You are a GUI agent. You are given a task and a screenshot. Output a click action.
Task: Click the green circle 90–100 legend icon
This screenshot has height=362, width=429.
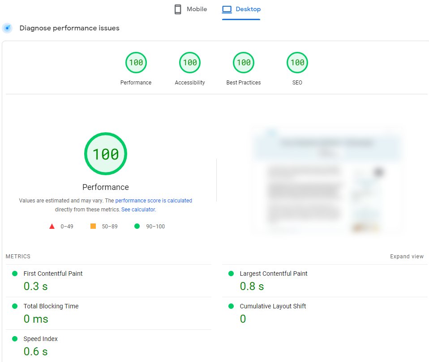[x=137, y=226]
